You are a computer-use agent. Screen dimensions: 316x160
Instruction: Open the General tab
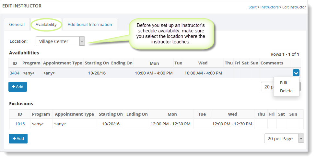[17, 24]
